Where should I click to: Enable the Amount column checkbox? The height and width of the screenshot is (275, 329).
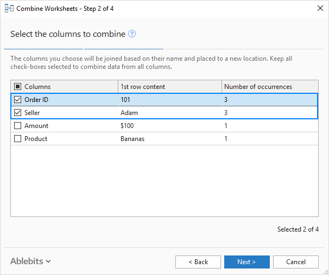tap(18, 126)
